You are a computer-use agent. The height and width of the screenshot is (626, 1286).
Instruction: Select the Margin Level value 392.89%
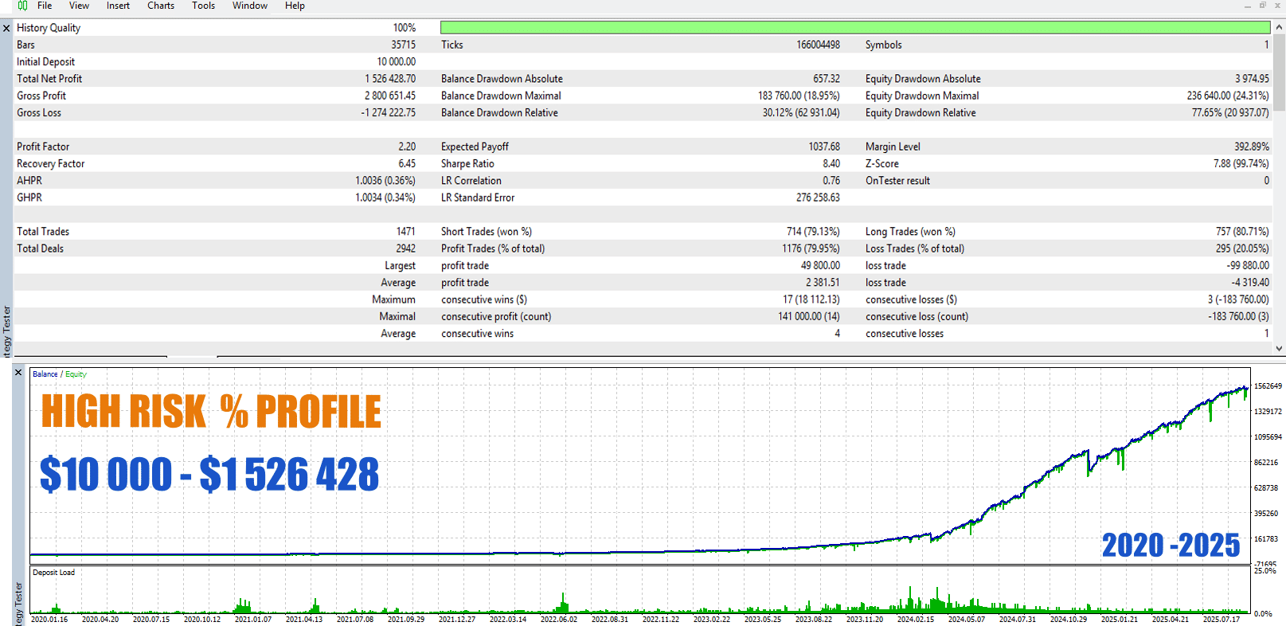(1252, 147)
